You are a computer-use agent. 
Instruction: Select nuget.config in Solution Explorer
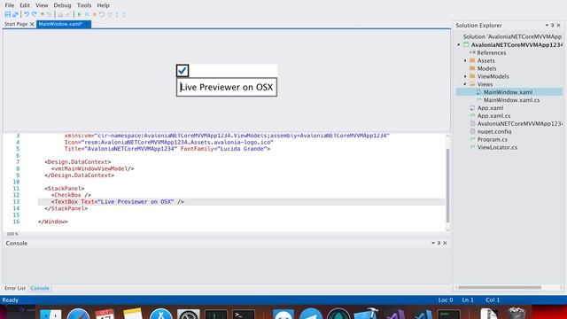494,132
